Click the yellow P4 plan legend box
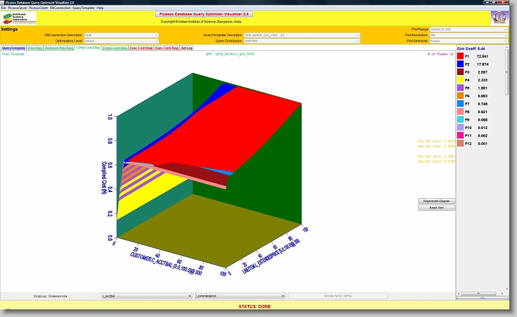The height and width of the screenshot is (317, 517). tap(460, 81)
